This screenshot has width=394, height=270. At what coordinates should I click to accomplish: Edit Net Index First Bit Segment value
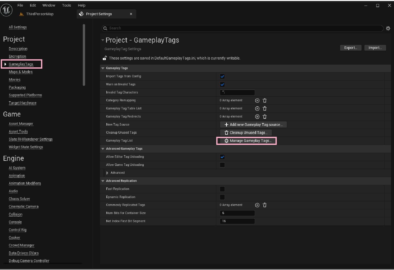(237, 221)
